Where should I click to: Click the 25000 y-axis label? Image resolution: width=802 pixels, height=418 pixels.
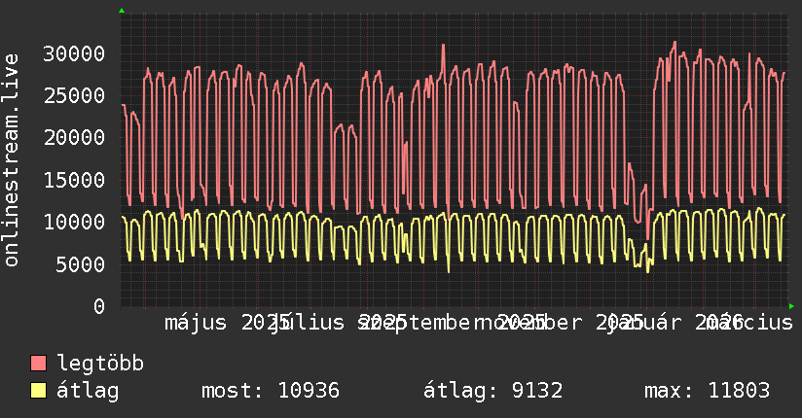[74, 95]
